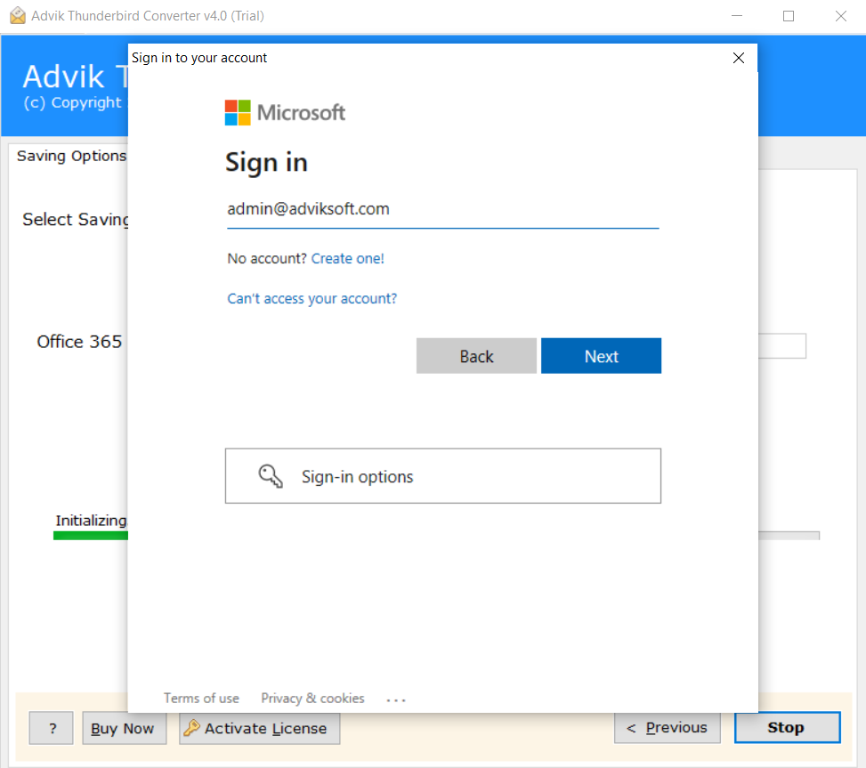Viewport: 866px width, 768px height.
Task: Go to Previous step in Advik window
Action: click(668, 728)
